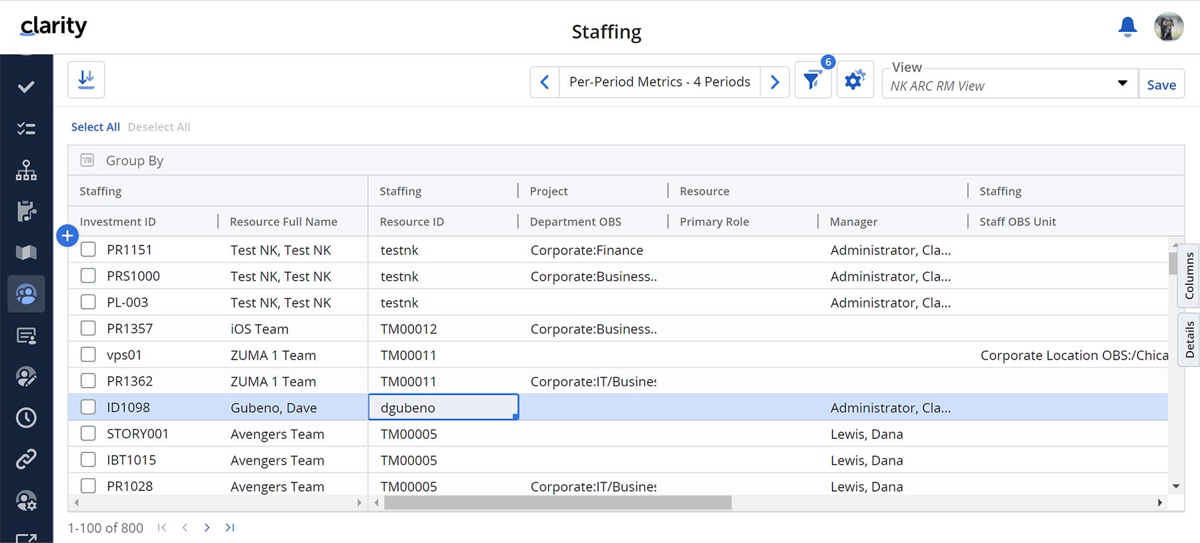
Task: Save the current view
Action: pyautogui.click(x=1161, y=85)
